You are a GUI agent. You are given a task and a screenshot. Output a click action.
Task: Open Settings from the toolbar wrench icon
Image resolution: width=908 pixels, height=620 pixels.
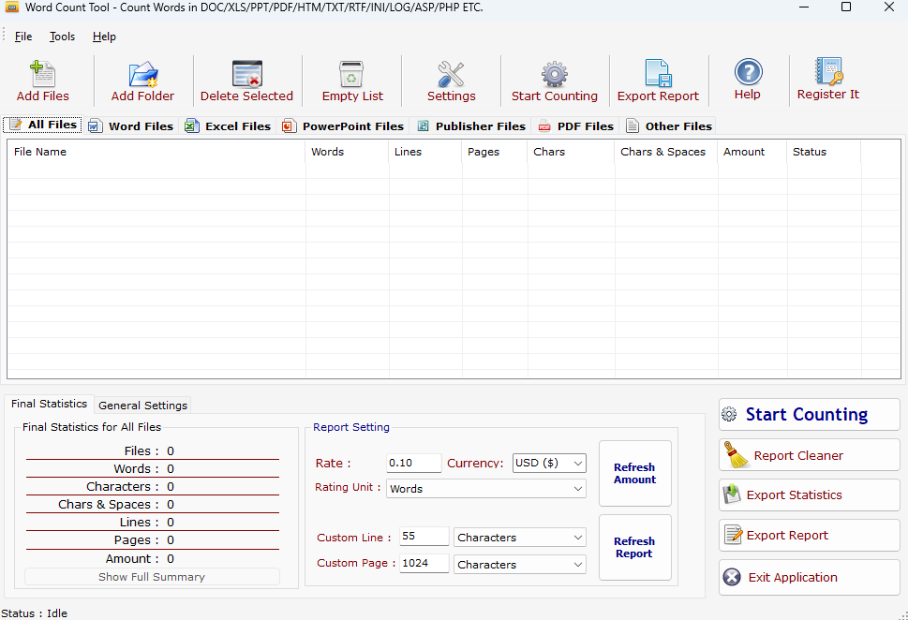[x=451, y=74]
